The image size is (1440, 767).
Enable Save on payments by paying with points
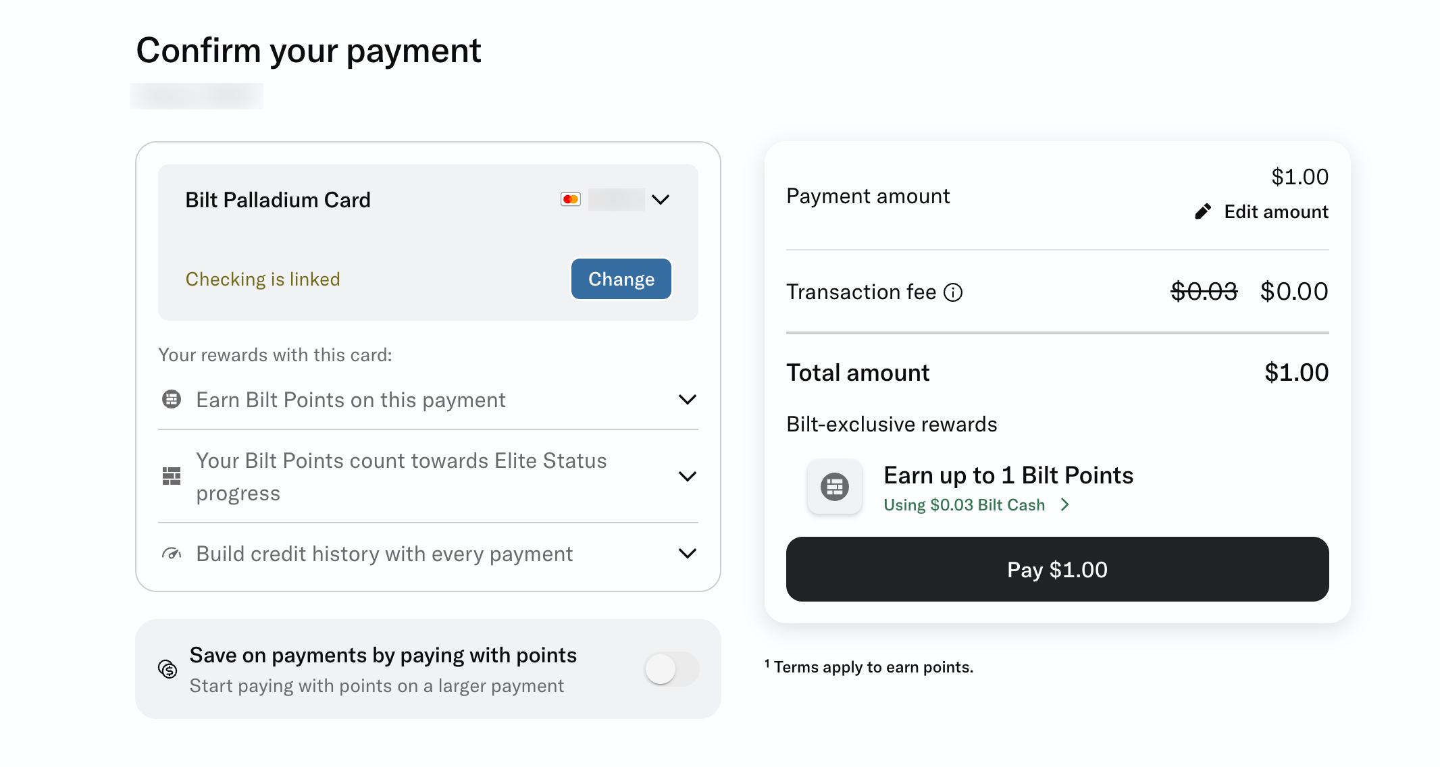671,669
